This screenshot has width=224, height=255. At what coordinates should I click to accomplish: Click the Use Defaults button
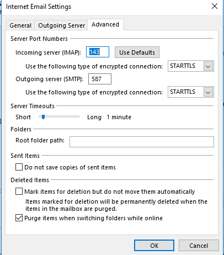[x=137, y=52]
